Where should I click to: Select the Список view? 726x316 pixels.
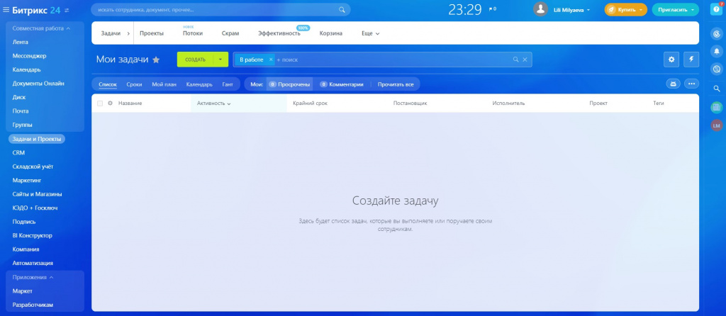tap(108, 84)
